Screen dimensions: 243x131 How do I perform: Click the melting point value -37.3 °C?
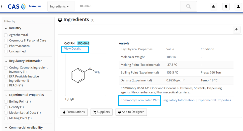[172, 65]
